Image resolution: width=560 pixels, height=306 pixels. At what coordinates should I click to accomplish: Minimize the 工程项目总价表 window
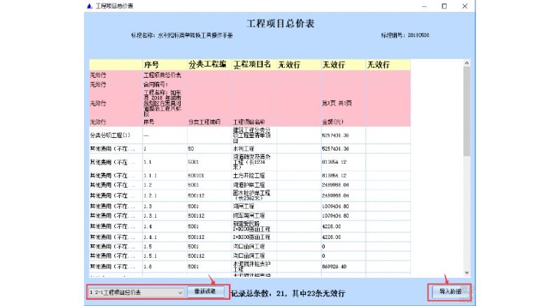click(424, 6)
